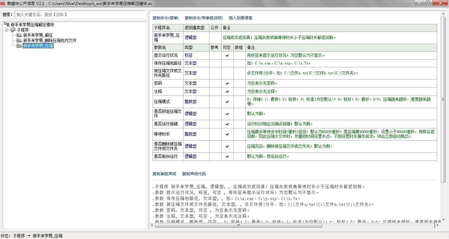Click the 子程序 stacked-pages folder icon
The image size is (449, 239).
[13, 30]
